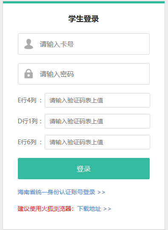Focus the 请输入密码 password field
The height and width of the screenshot is (230, 168).
click(84, 74)
